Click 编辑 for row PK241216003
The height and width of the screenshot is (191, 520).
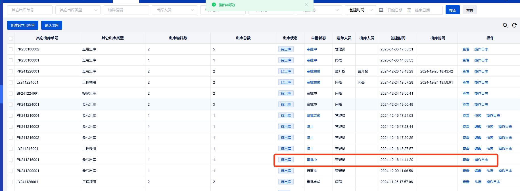(478, 127)
